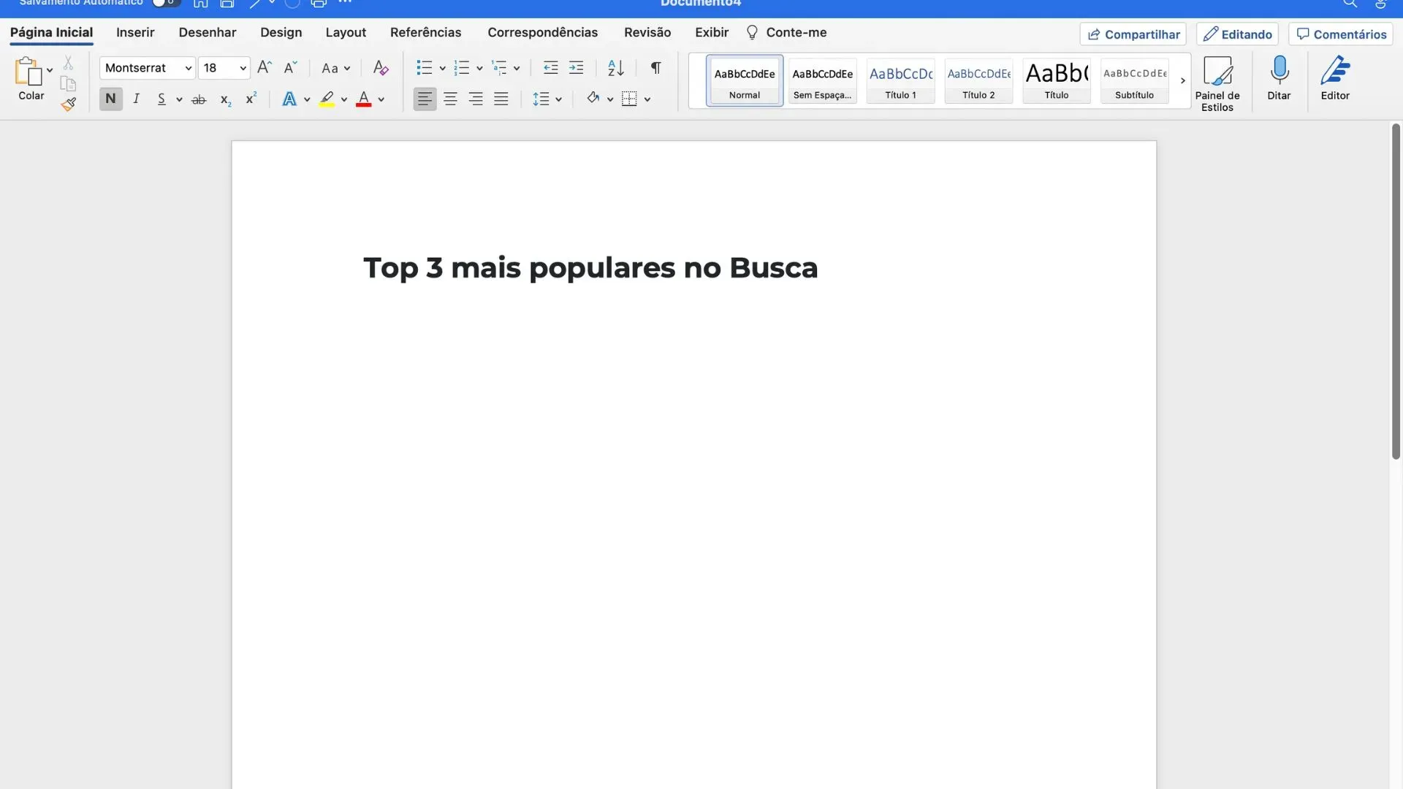Apply strikethrough to text
1403x789 pixels.
[198, 99]
